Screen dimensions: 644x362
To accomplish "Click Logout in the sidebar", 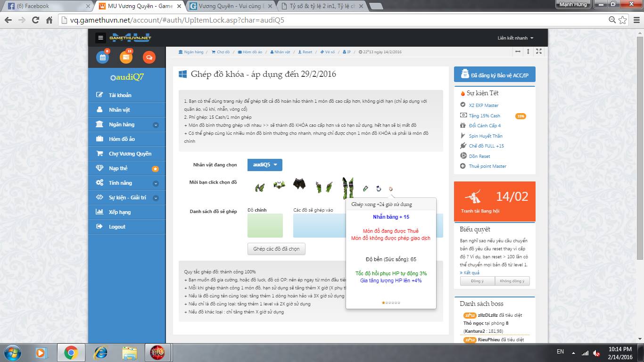I will tap(127, 227).
